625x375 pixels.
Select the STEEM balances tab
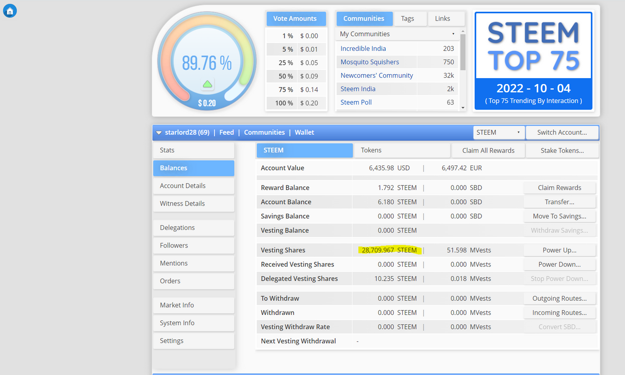tap(305, 150)
